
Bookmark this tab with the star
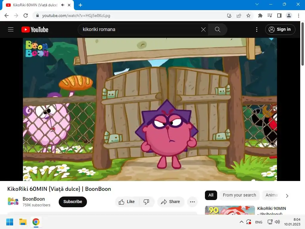tap(248, 16)
